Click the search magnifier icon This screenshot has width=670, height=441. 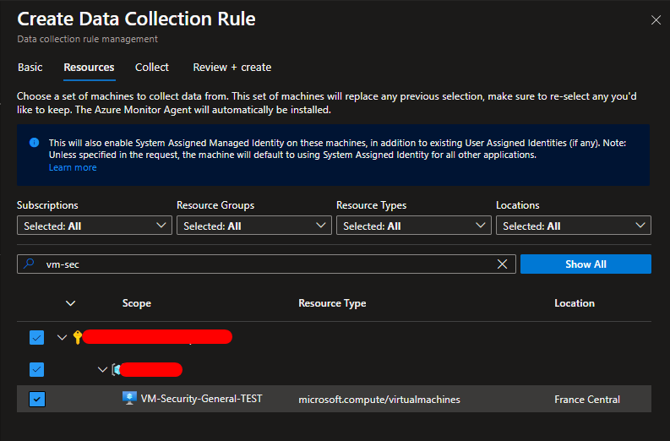coord(30,264)
